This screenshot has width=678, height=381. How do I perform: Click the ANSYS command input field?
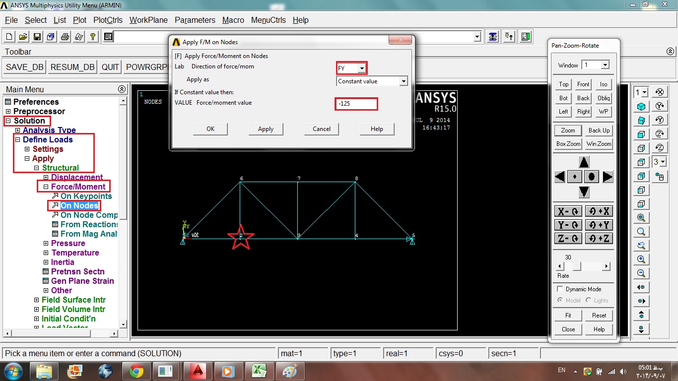294,37
